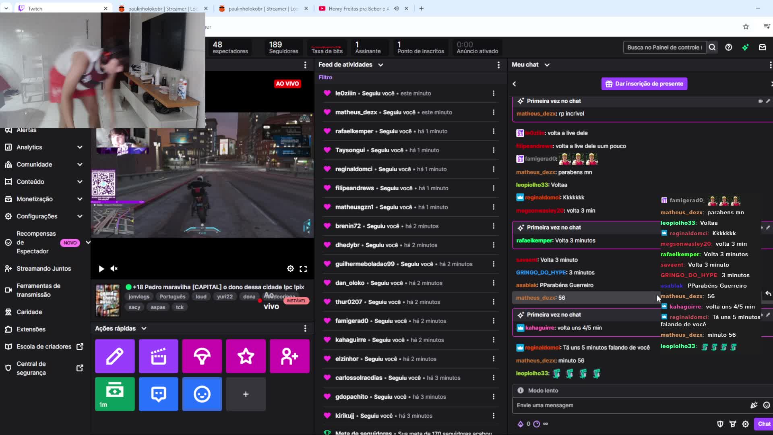Viewport: 773px width, 435px height.
Task: Switch to Henry Freitas YouTube tab
Action: [x=358, y=8]
